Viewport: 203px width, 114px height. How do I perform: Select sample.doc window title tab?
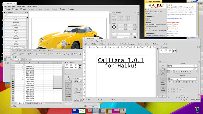(x=91, y=38)
